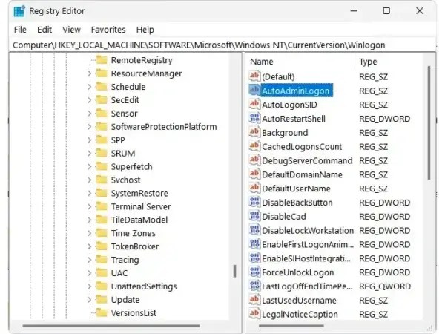This screenshot has height=334, width=445.
Task: Select the SystemRestore key label
Action: [139, 194]
